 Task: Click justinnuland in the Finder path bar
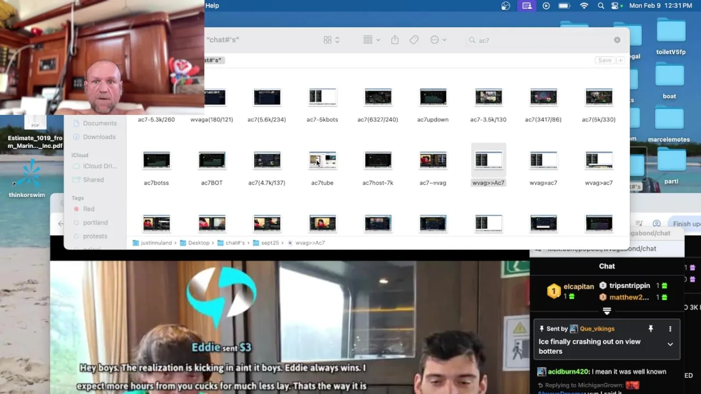tap(152, 242)
